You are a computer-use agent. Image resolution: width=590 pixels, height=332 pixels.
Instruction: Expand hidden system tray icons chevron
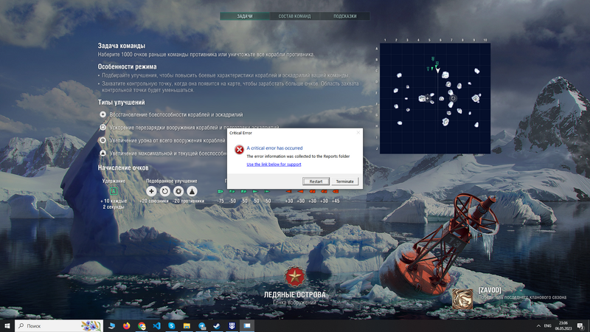coord(538,325)
